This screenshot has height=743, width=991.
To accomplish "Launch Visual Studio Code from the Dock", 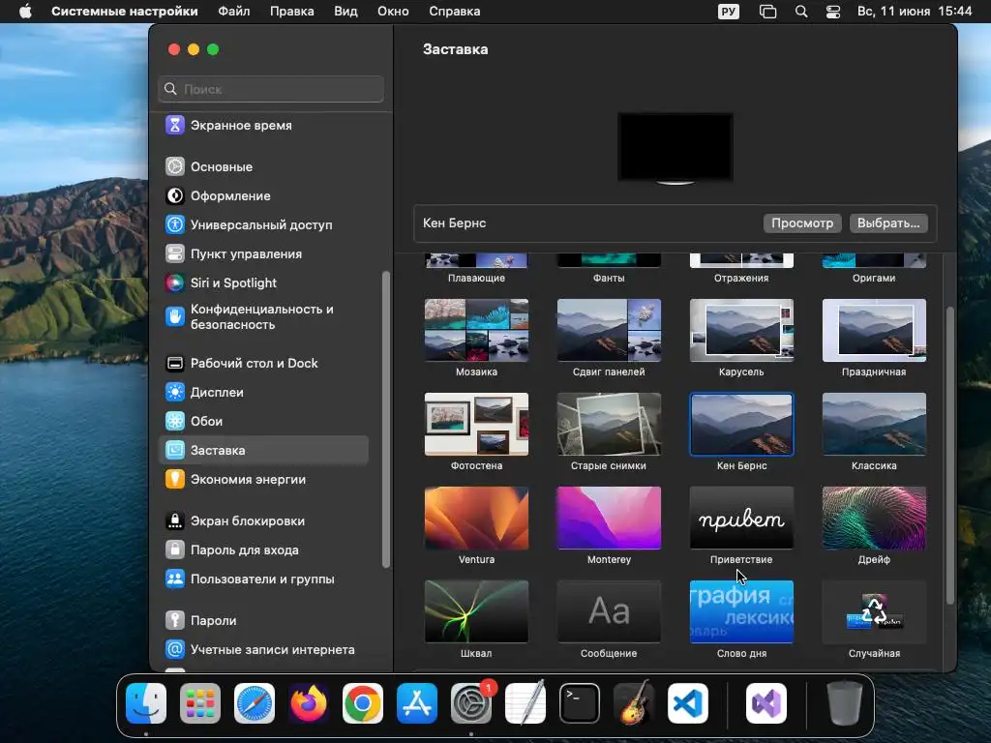I will [688, 703].
